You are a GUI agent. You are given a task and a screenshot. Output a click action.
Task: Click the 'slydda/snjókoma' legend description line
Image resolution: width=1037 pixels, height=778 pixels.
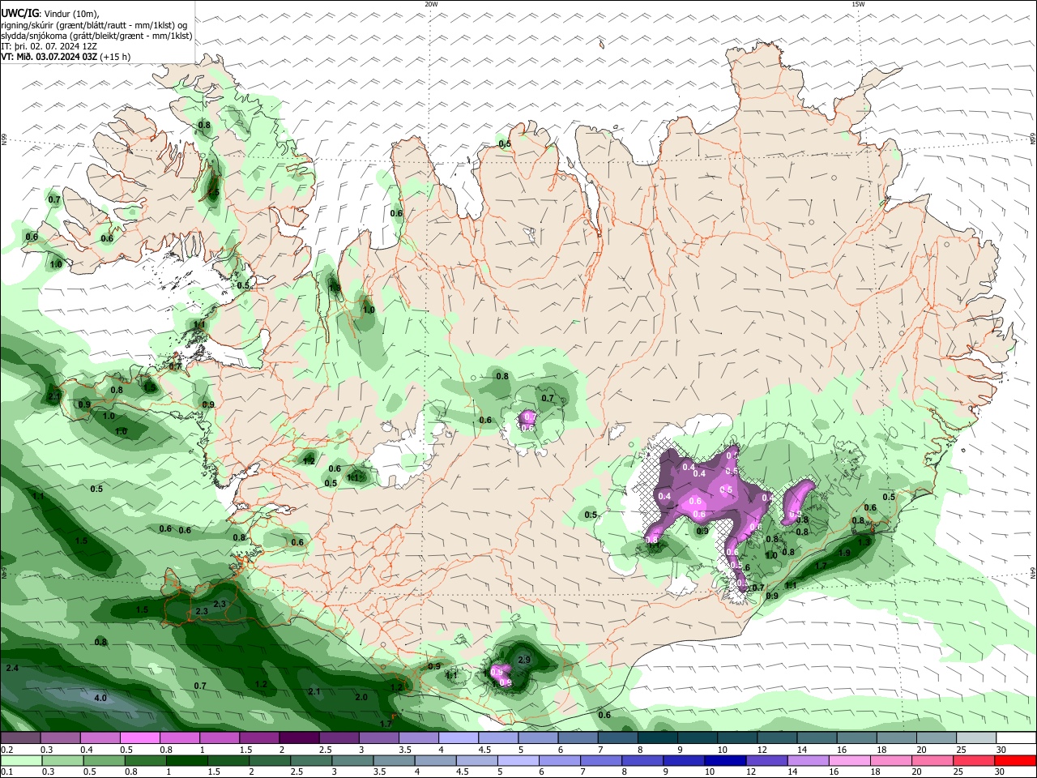(x=96, y=36)
